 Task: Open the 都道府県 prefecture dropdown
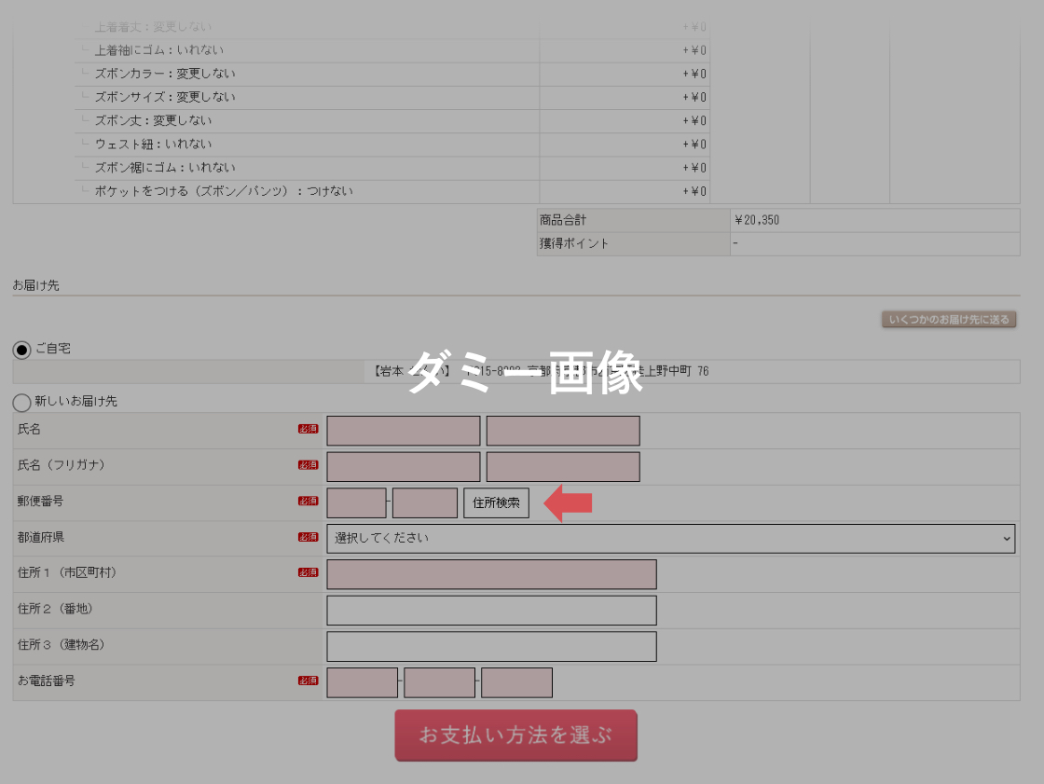tap(670, 539)
